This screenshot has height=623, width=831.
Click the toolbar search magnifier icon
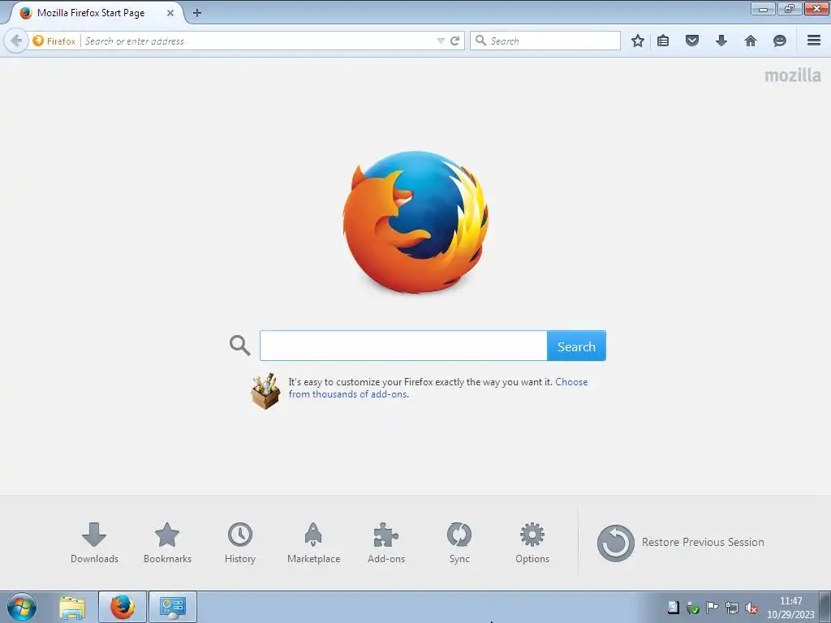point(480,41)
